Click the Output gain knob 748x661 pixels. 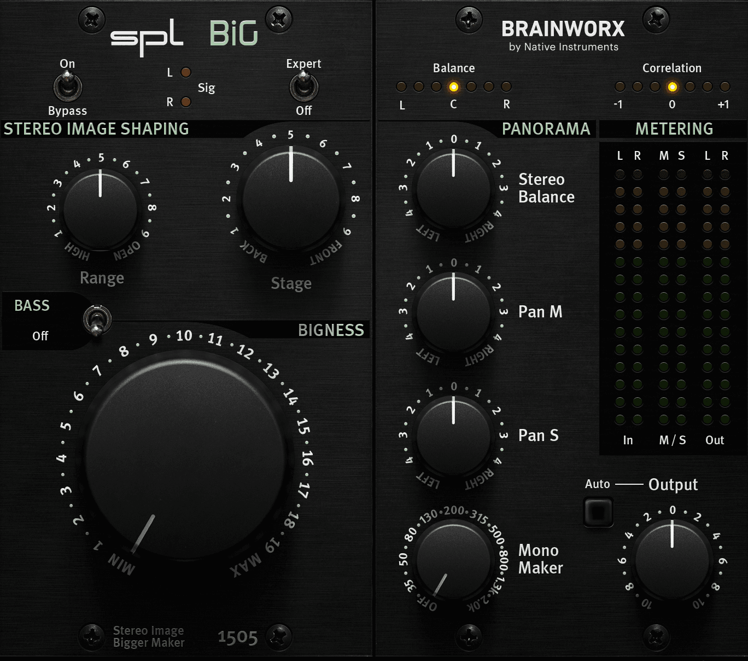[x=672, y=561]
